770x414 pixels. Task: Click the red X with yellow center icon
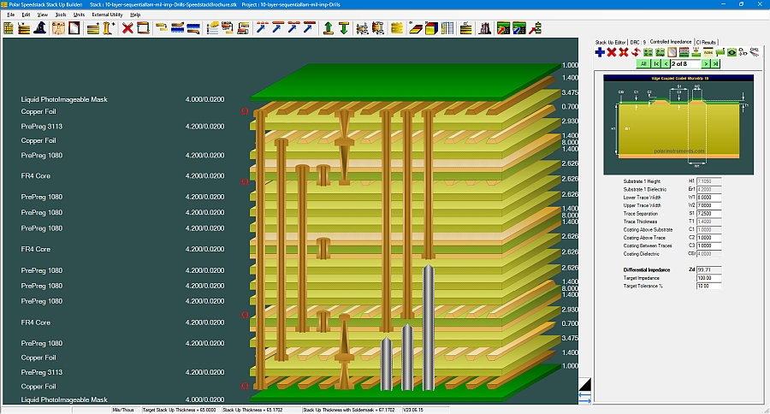click(624, 52)
